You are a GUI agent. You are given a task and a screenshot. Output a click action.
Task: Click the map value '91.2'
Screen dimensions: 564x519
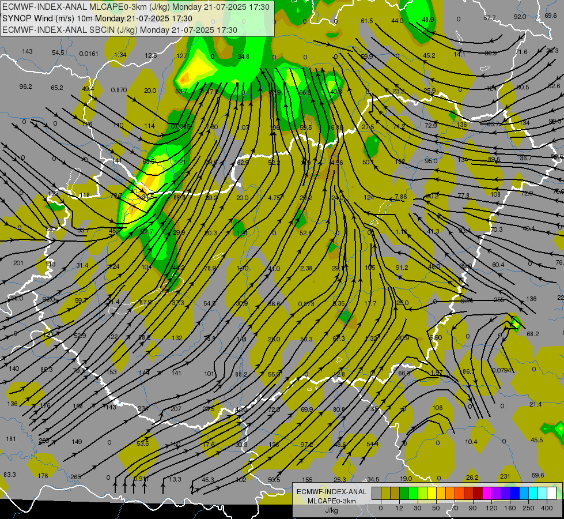[402, 268]
